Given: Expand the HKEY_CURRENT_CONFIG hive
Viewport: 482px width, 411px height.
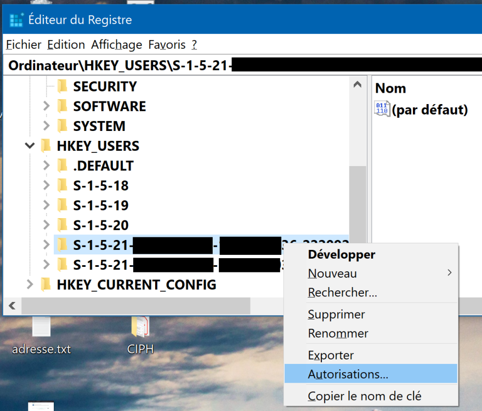Looking at the screenshot, I should coord(30,284).
